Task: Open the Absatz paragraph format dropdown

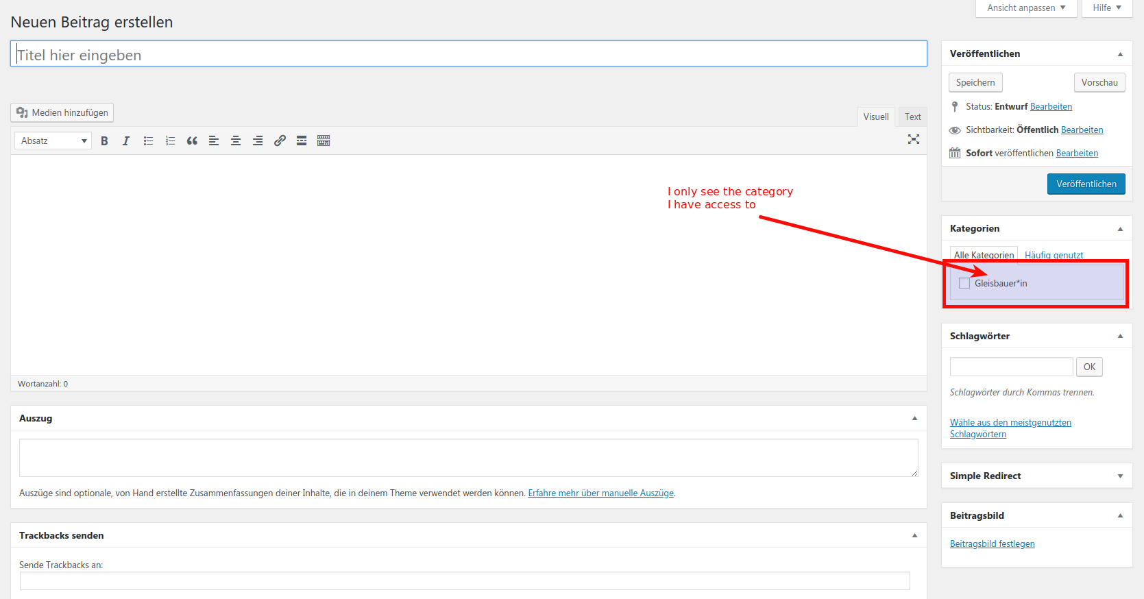Action: 53,140
